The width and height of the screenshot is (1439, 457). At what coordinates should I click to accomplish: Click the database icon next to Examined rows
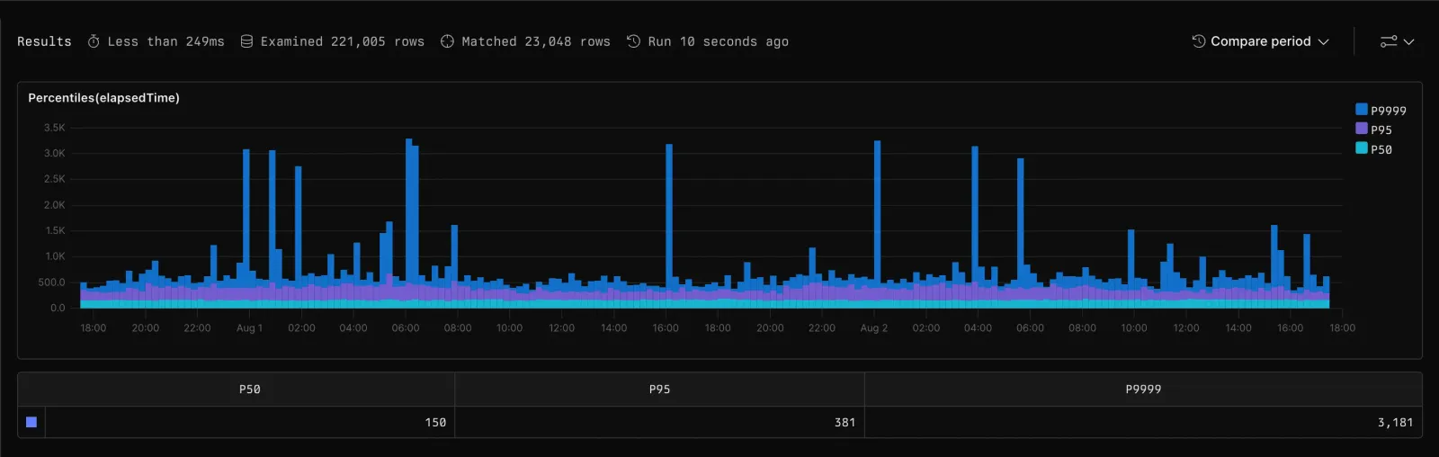click(x=246, y=41)
